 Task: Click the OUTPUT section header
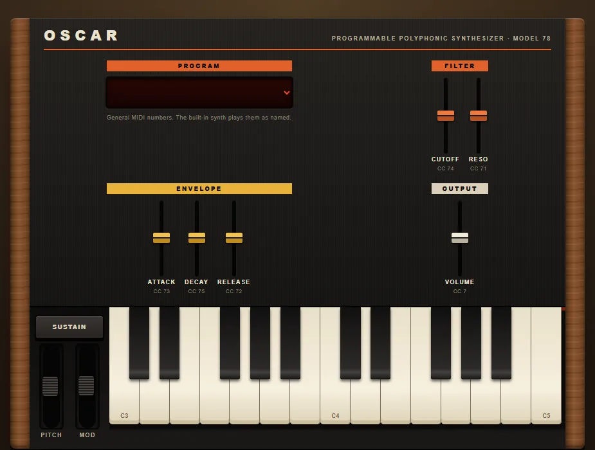(x=460, y=189)
